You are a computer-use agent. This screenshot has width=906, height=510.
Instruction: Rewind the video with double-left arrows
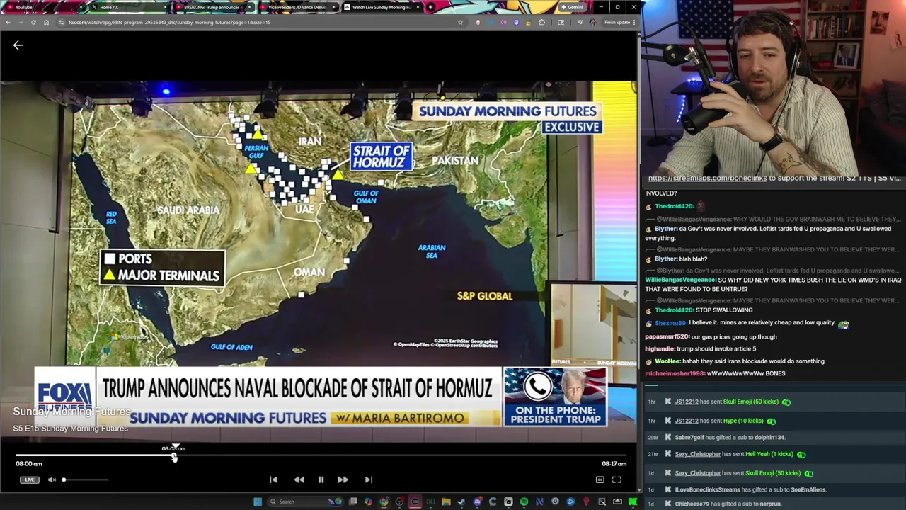click(299, 480)
